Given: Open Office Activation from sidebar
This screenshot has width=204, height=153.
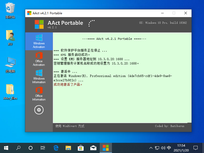Looking at the screenshot, I should 39,59.
